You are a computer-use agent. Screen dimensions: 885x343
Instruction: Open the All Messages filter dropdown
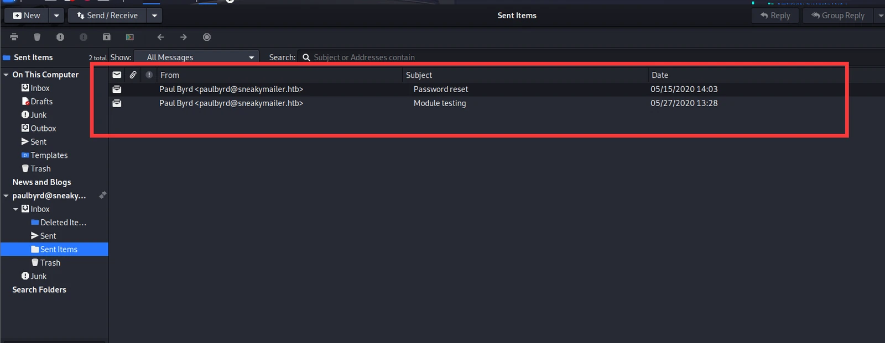click(x=197, y=57)
